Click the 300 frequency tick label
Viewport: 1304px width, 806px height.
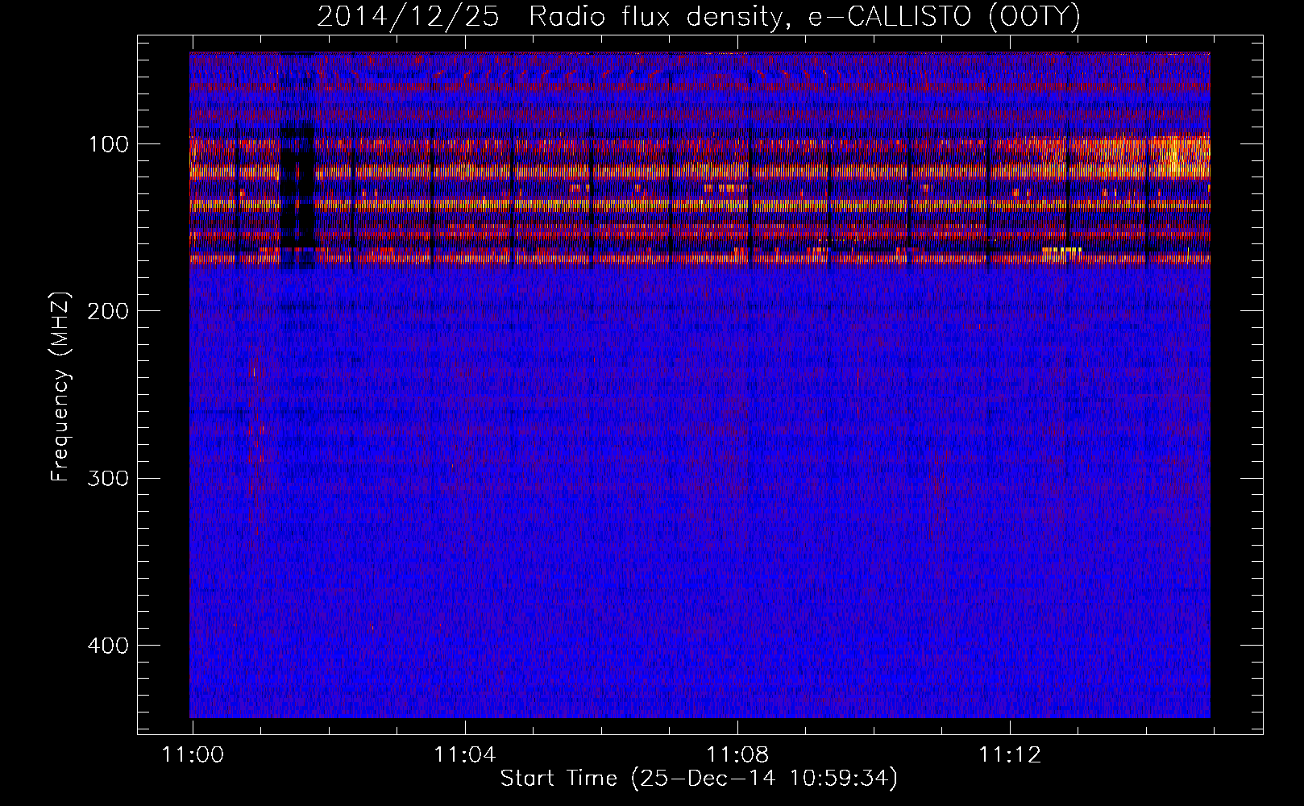106,479
